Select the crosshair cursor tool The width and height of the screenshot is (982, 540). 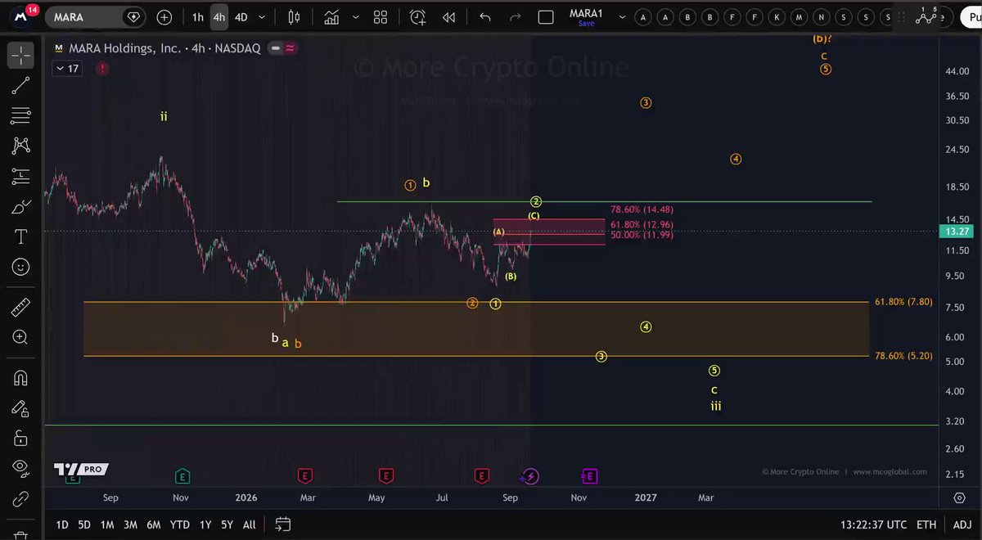[x=20, y=56]
